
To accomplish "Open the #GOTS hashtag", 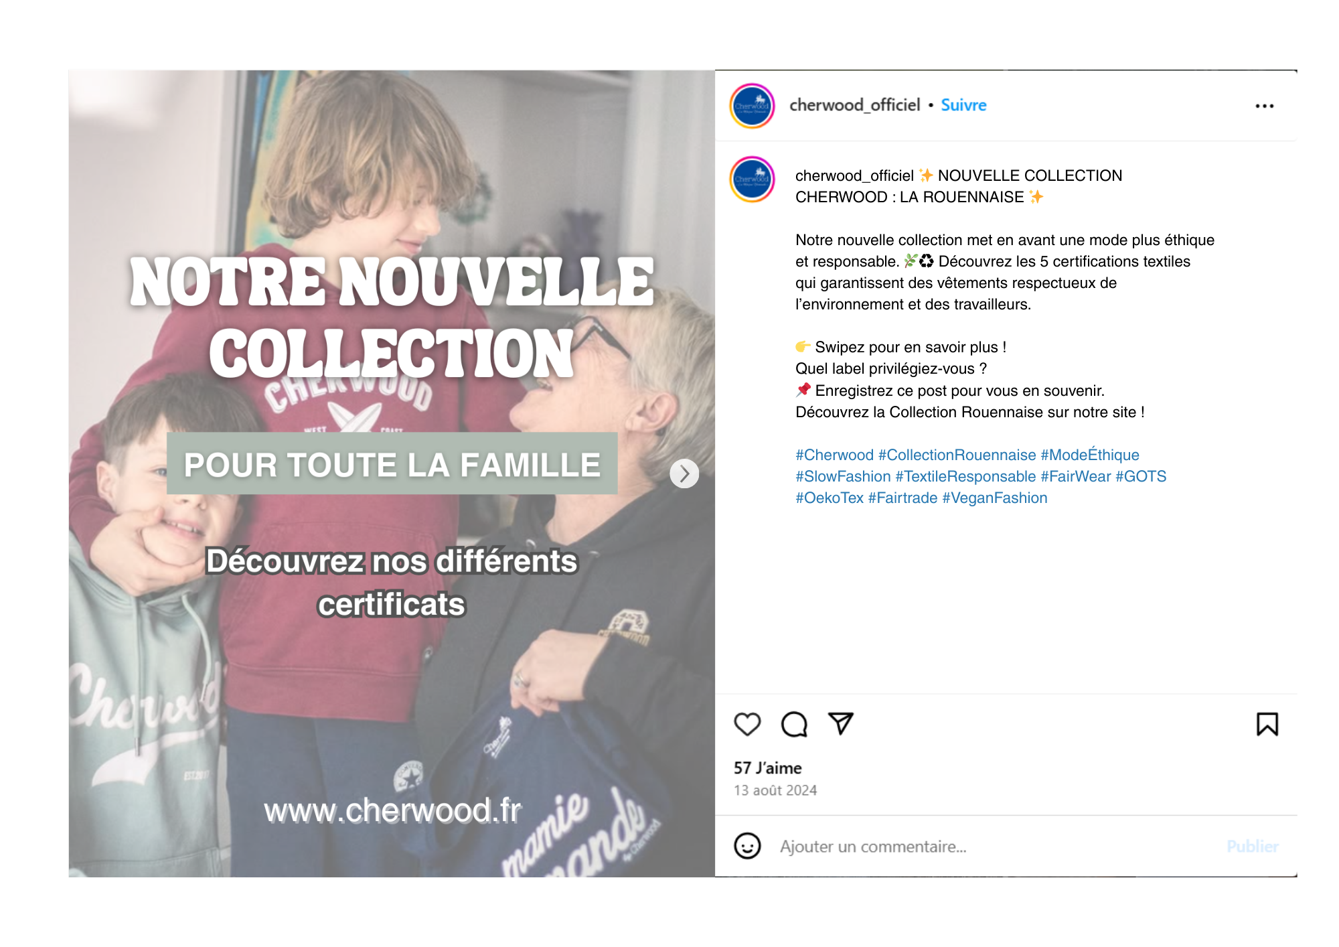I will 1141,476.
